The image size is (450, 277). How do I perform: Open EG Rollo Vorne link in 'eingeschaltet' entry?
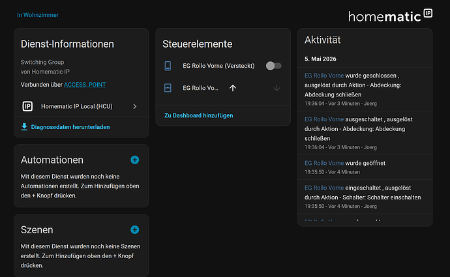[x=324, y=188]
